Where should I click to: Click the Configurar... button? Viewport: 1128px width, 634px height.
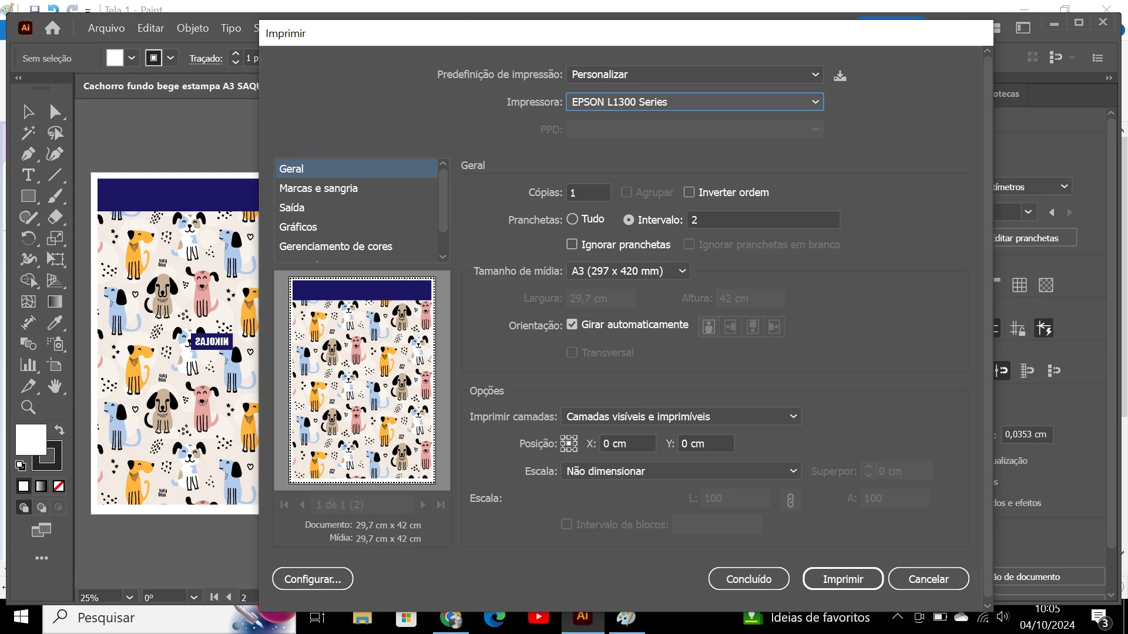coord(313,579)
